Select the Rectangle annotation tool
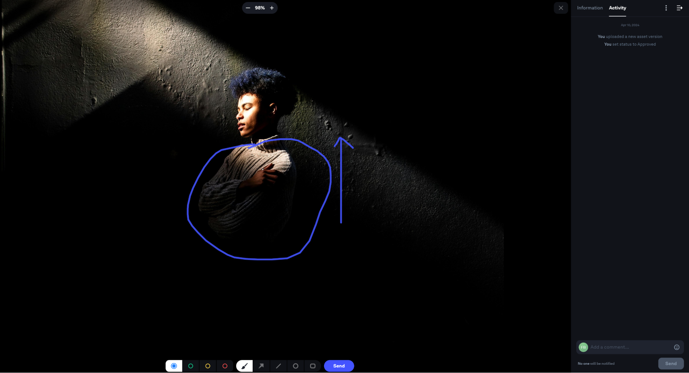Screen dimensions: 689x373 click(313, 366)
